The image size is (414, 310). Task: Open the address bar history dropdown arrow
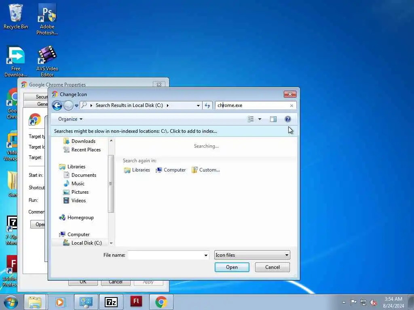pos(198,105)
